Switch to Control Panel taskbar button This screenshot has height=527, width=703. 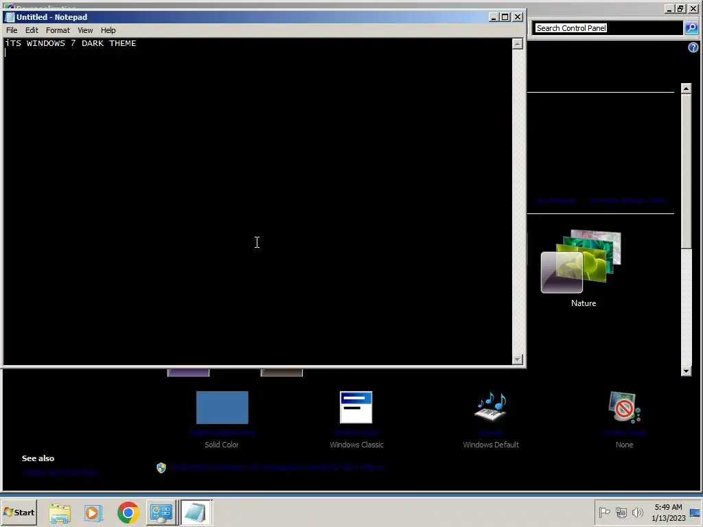pyautogui.click(x=161, y=513)
